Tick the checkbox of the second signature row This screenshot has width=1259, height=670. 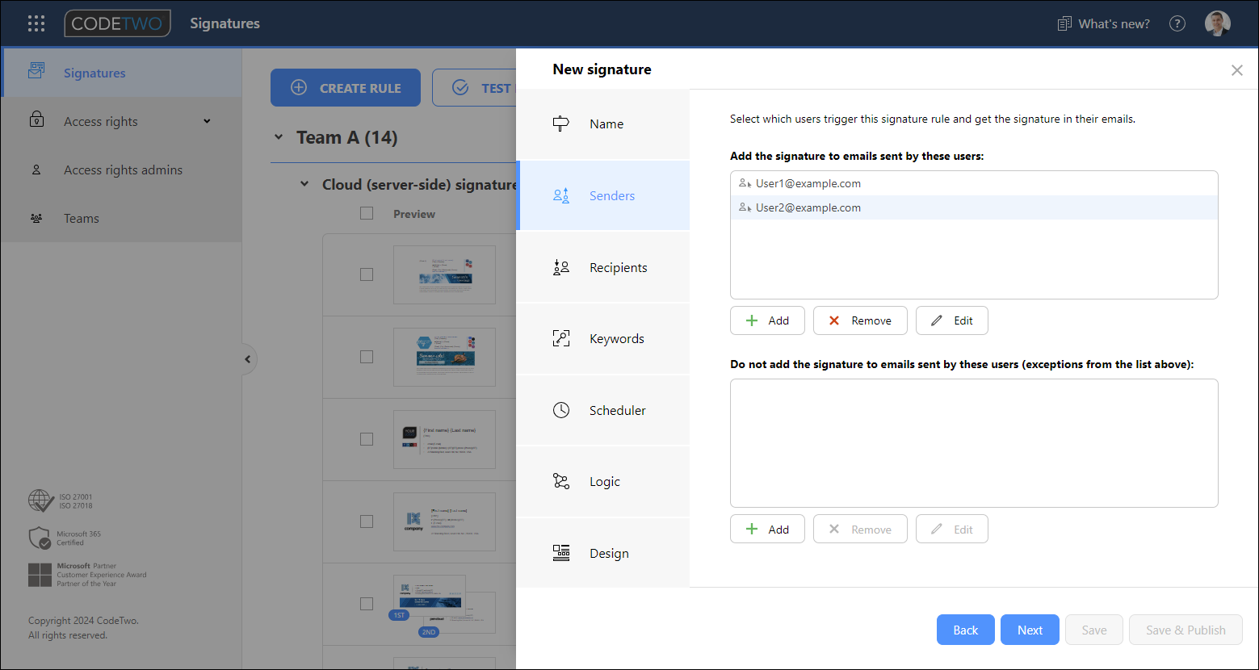tap(367, 357)
